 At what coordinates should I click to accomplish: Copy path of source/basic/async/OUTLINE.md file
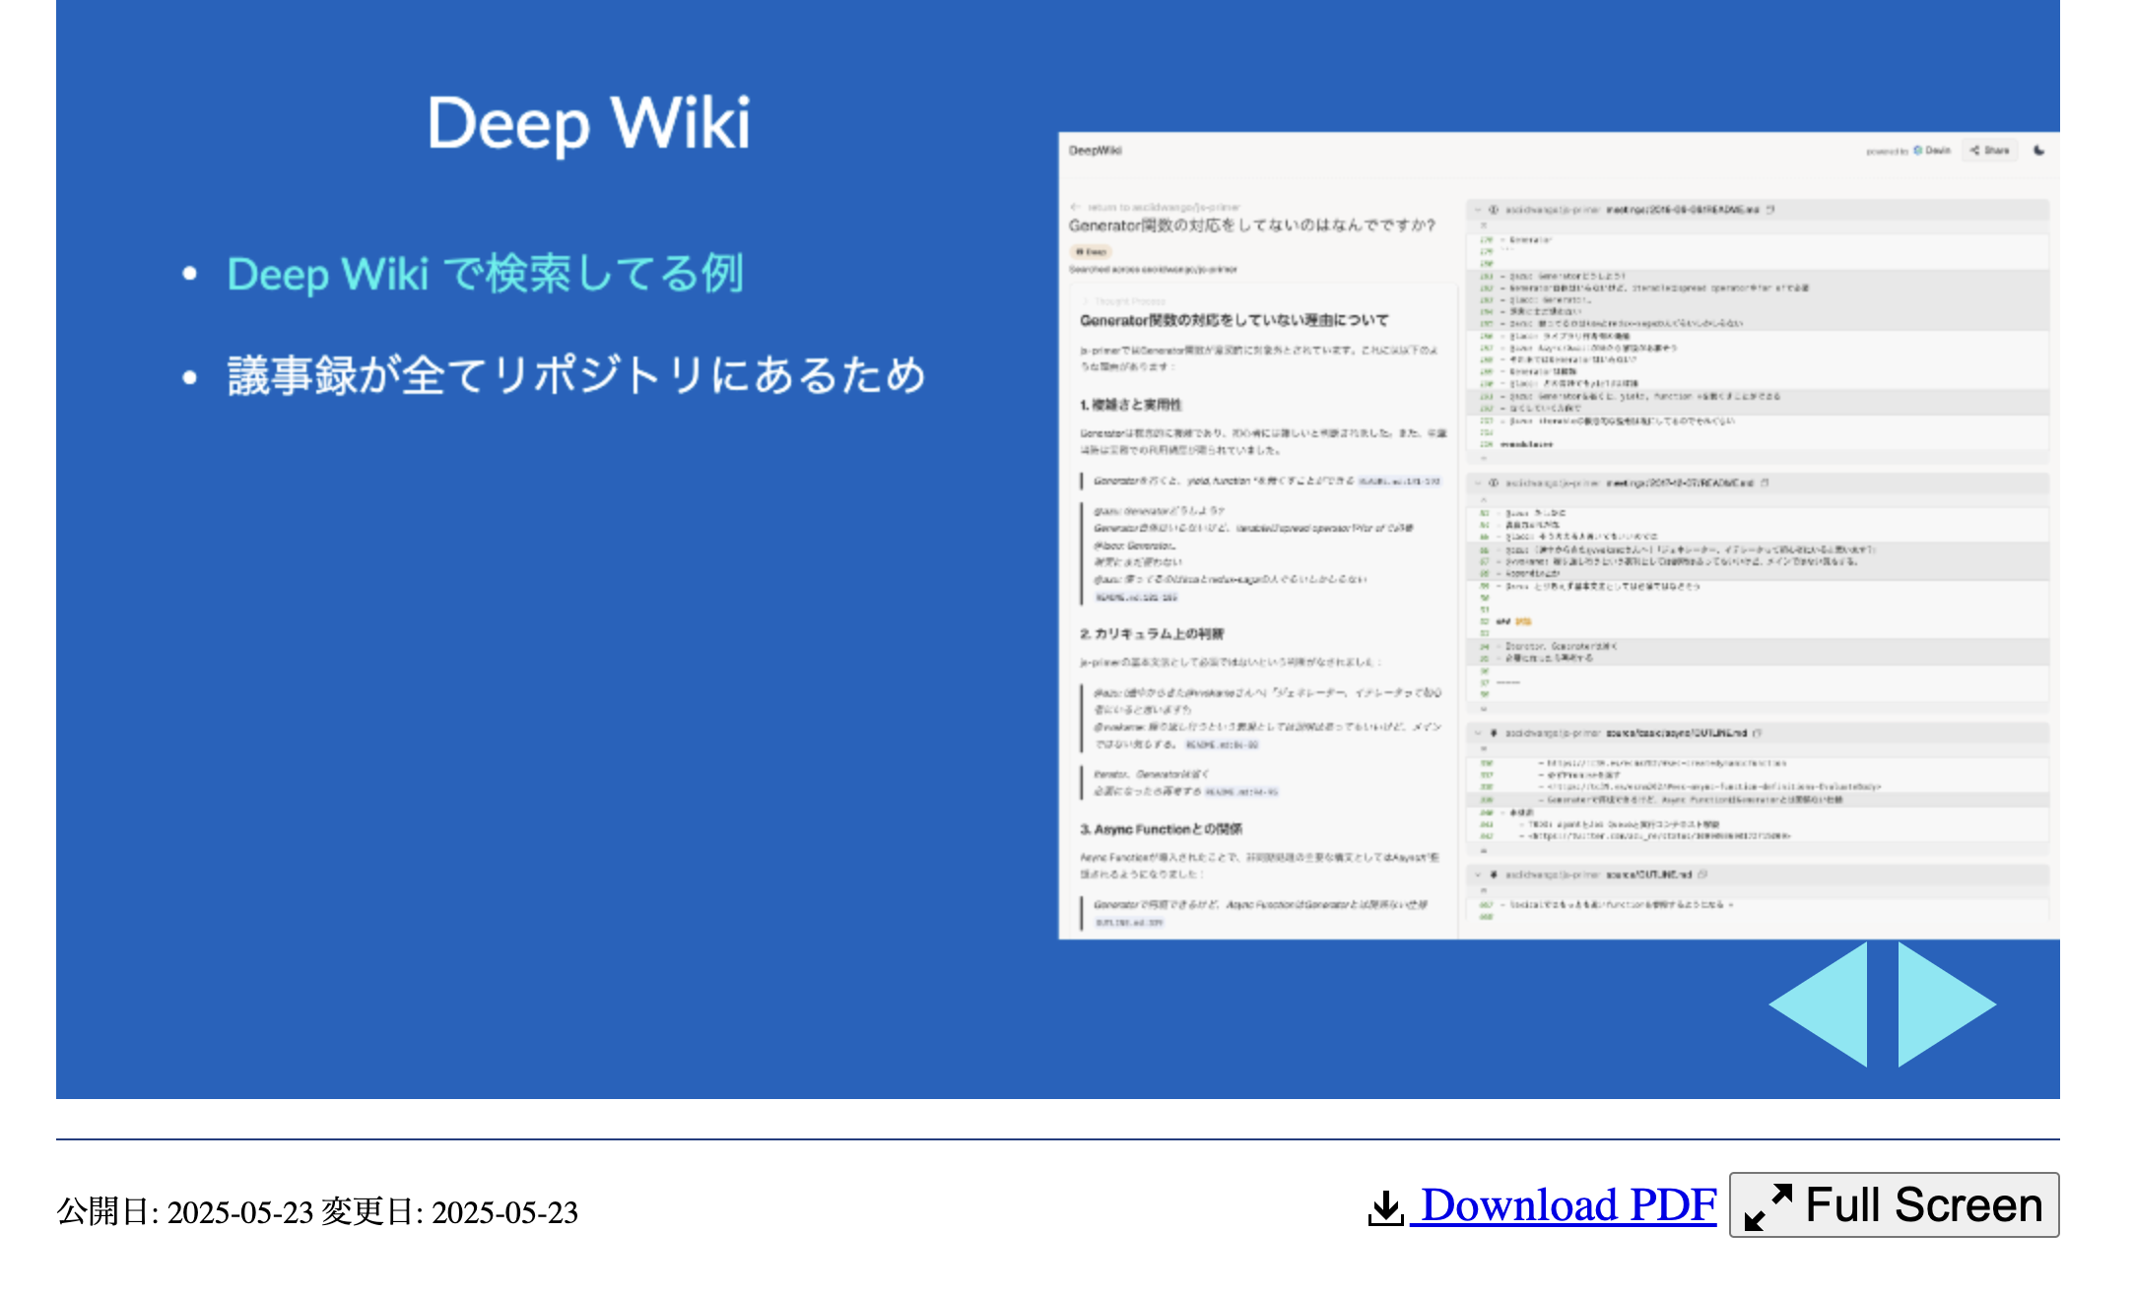[1758, 733]
